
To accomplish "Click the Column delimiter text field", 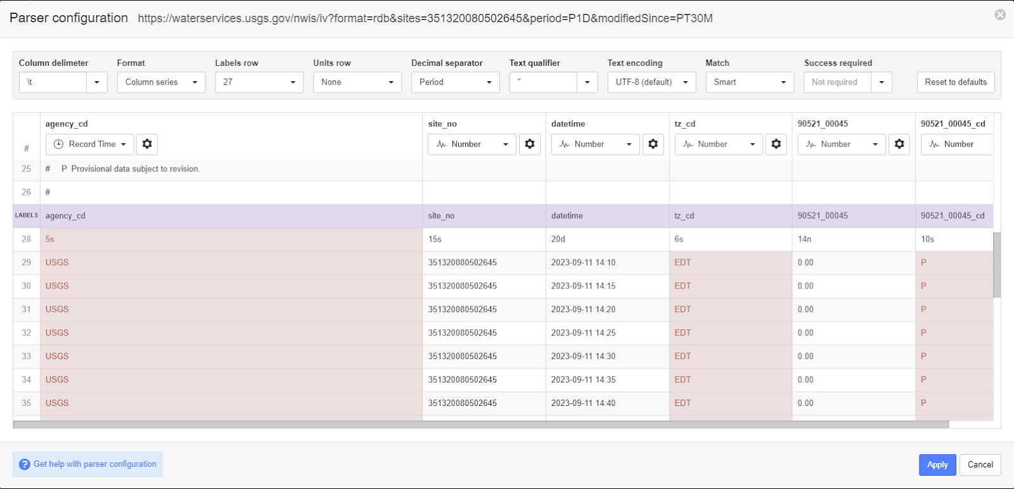I will pyautogui.click(x=53, y=82).
